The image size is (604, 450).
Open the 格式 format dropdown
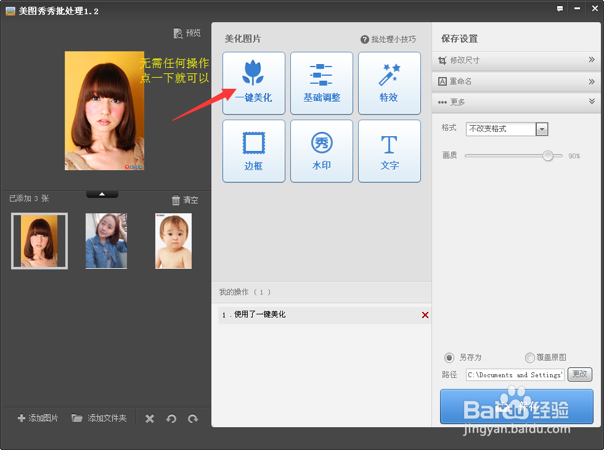click(541, 129)
